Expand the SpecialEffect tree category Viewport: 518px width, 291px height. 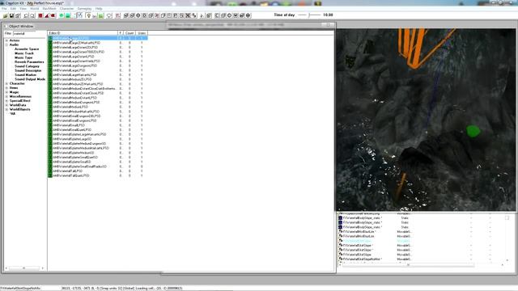[6, 100]
